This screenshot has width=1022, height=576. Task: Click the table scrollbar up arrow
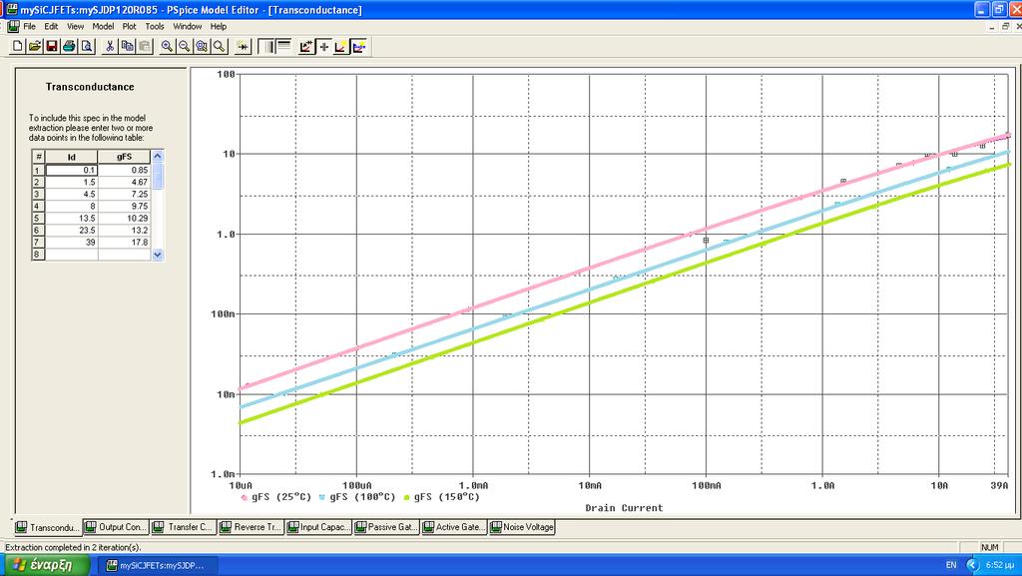157,157
